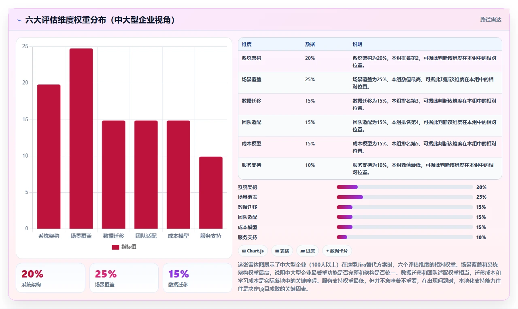
Task: Click the 数据迁移 15% progress bar
Action: click(x=405, y=207)
